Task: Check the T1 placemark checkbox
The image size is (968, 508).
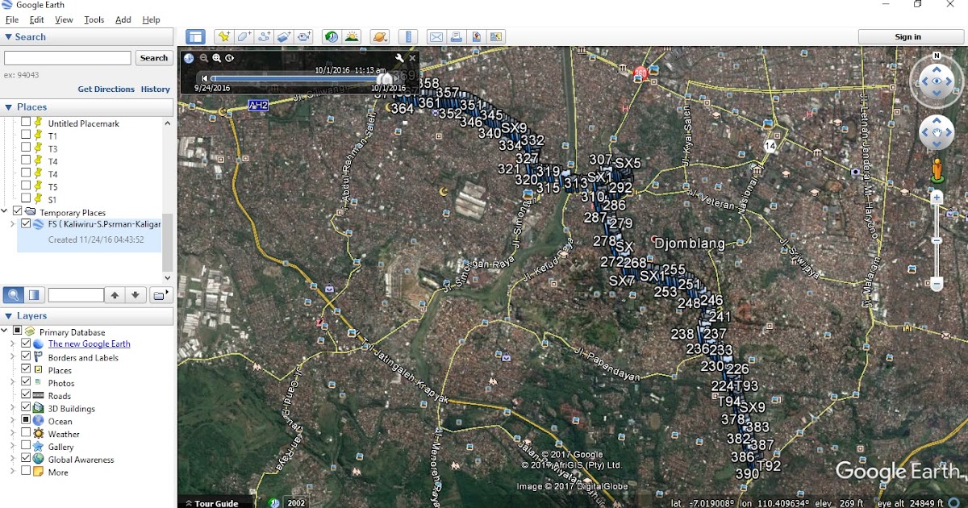Action: 26,135
